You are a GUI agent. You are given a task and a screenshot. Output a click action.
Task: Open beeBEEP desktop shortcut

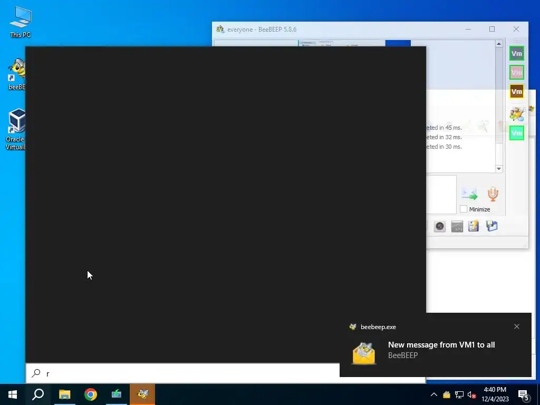(x=16, y=74)
